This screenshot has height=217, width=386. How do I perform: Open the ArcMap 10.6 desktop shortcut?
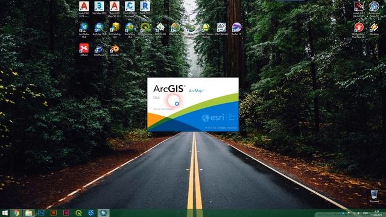(x=99, y=29)
